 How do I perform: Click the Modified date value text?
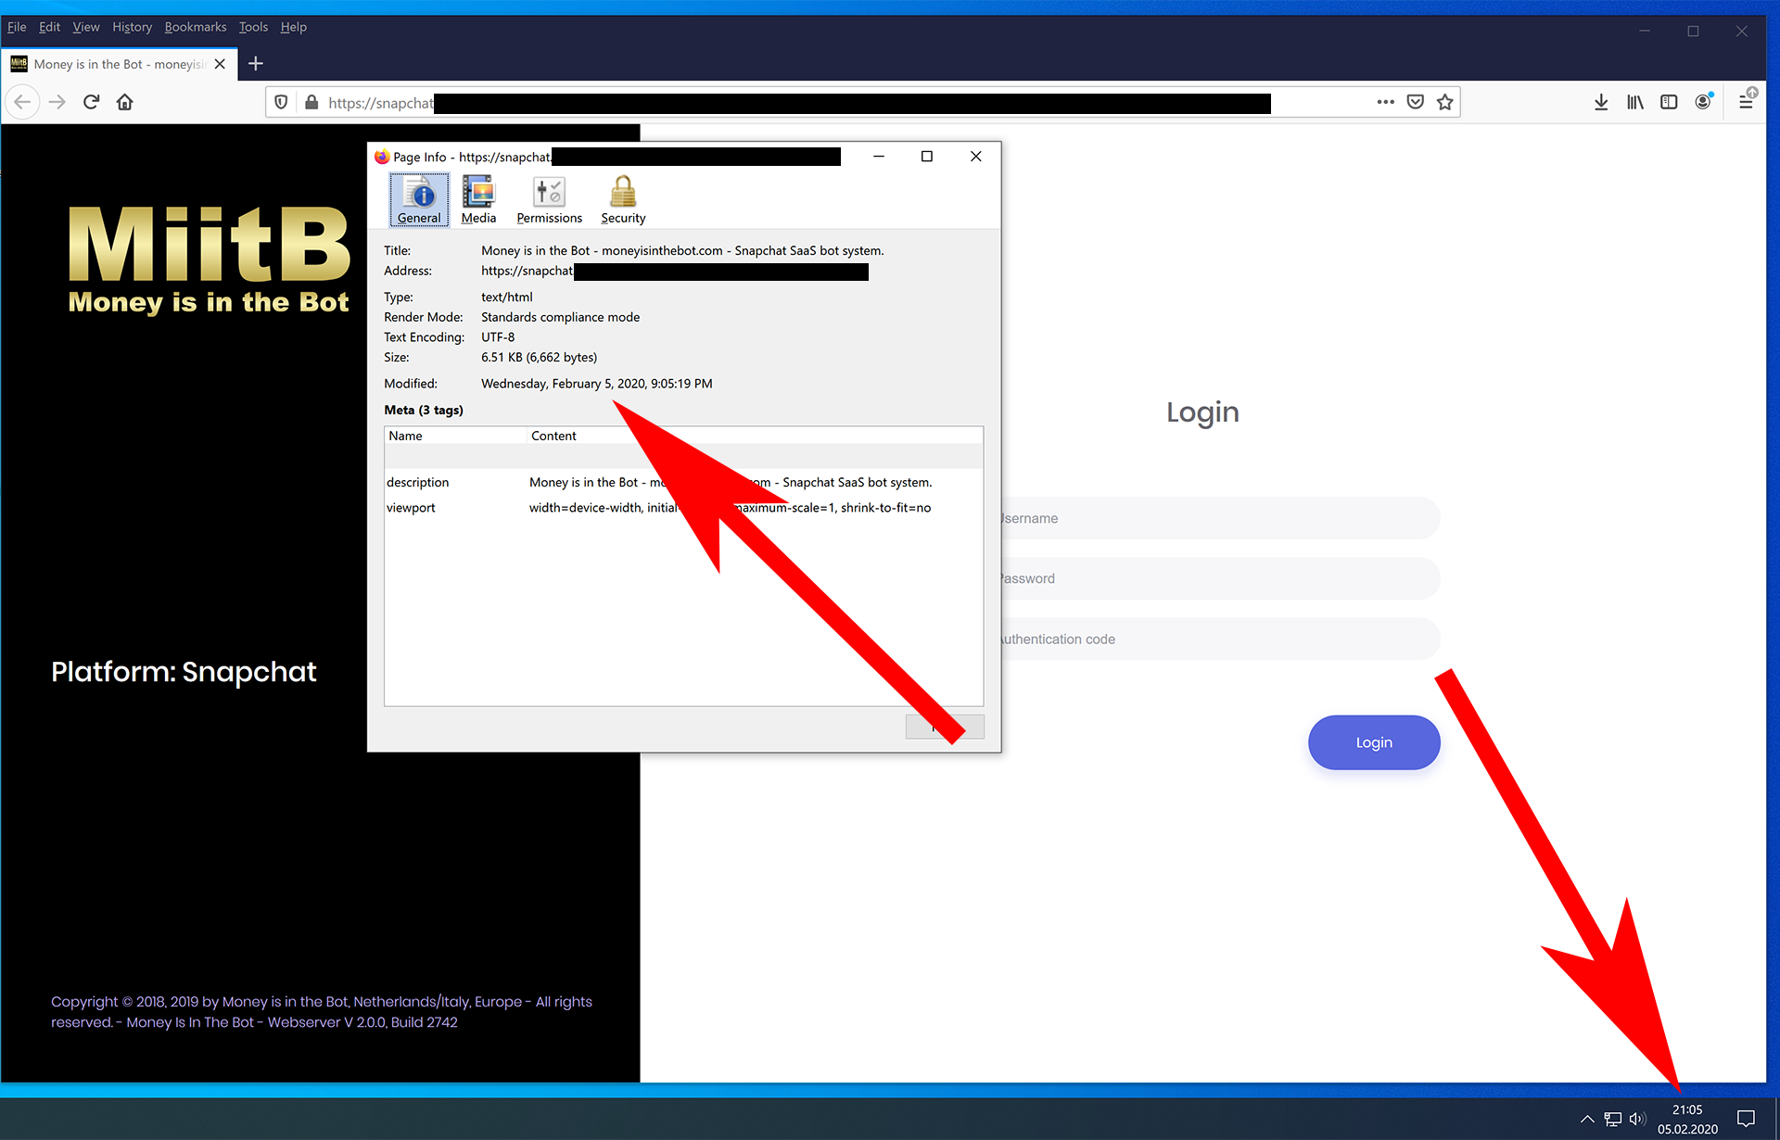[x=596, y=384]
